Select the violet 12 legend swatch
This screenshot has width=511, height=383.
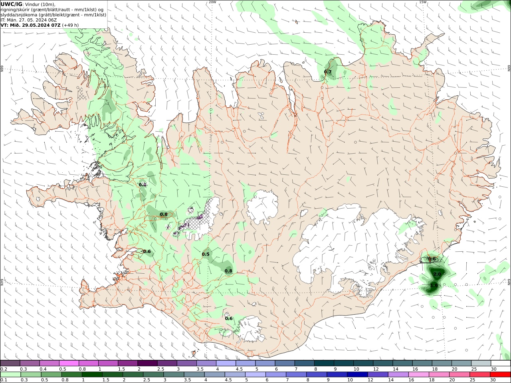pyautogui.click(x=378, y=374)
